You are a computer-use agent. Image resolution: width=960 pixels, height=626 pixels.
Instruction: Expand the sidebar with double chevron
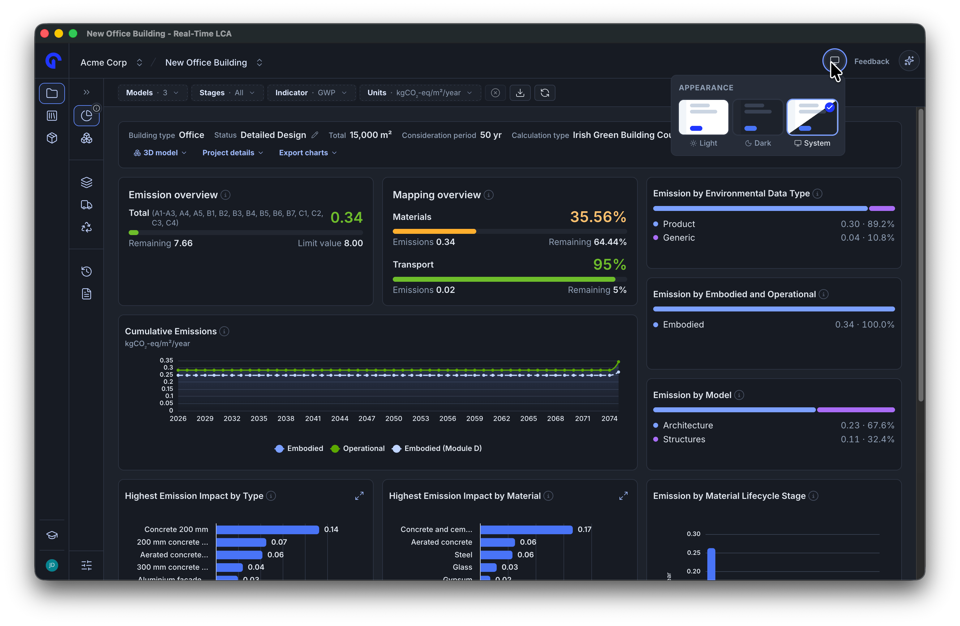pyautogui.click(x=86, y=92)
